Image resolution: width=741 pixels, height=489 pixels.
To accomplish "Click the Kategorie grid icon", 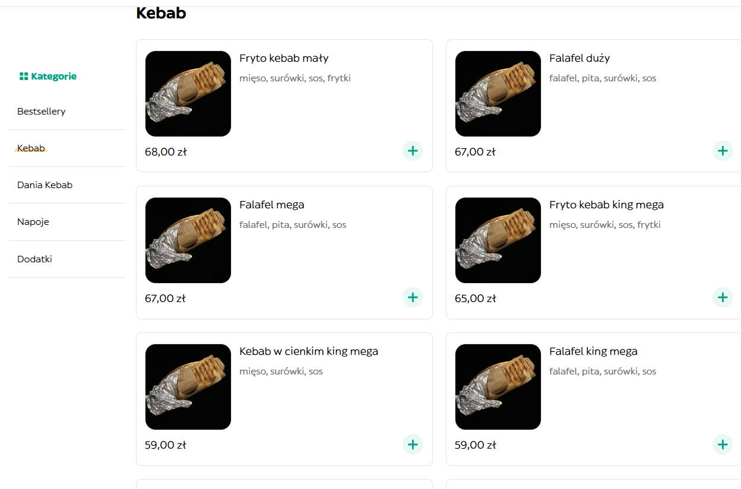I will point(24,77).
